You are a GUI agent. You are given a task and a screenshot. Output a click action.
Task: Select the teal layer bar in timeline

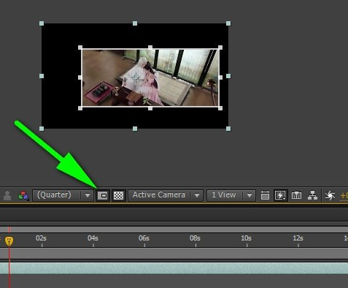click(174, 268)
